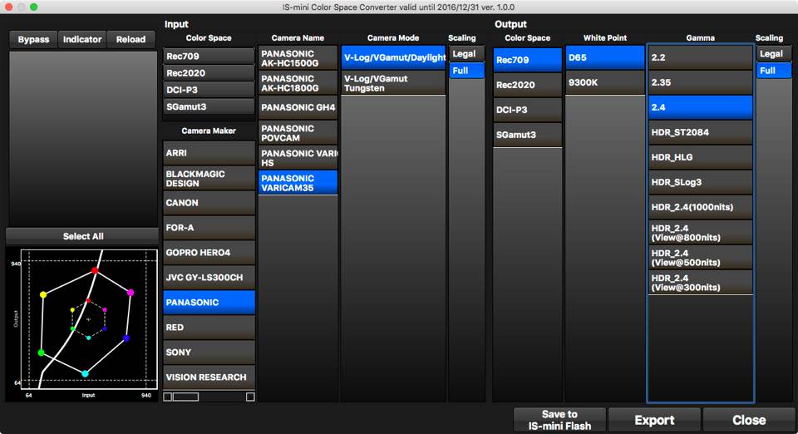Select gamma 2.35
Viewport: 798px width, 434px height.
coord(700,82)
